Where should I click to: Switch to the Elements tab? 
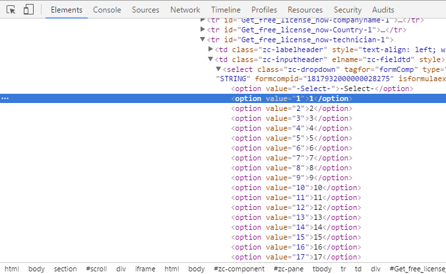pyautogui.click(x=67, y=10)
